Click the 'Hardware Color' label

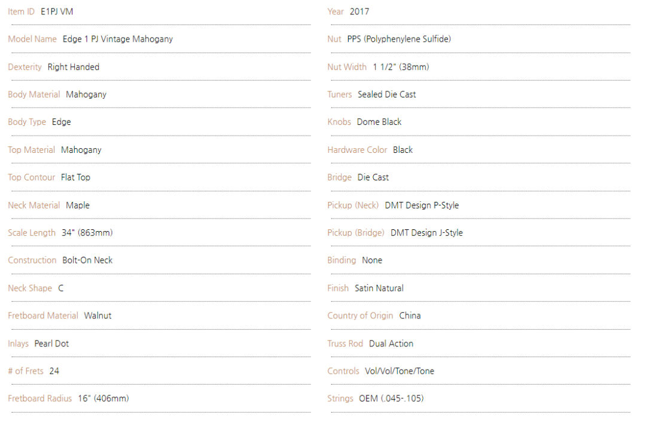click(x=357, y=150)
